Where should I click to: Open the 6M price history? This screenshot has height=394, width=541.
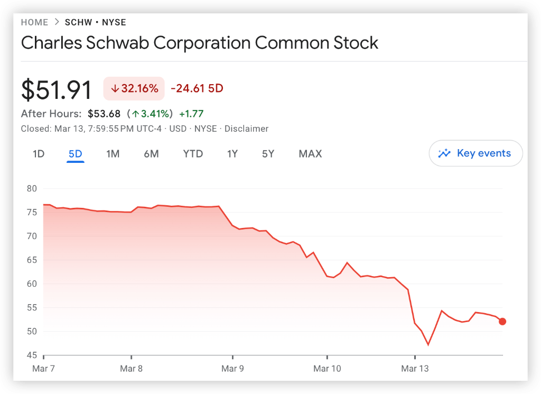point(151,153)
